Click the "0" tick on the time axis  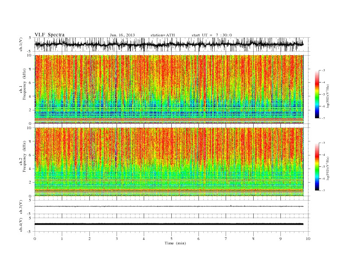35,239
